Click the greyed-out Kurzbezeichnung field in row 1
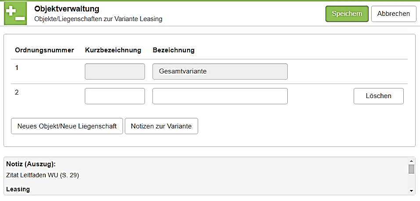 (x=115, y=71)
